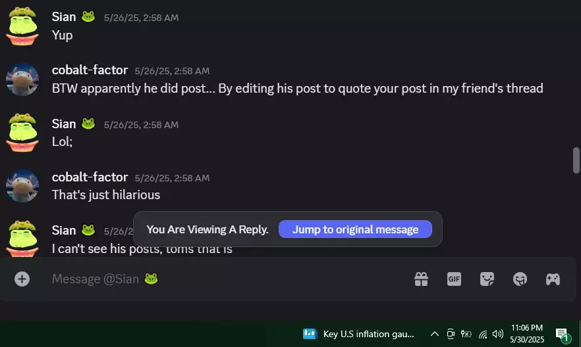
Task: Open the Wi-Fi network tray icon
Action: [482, 335]
